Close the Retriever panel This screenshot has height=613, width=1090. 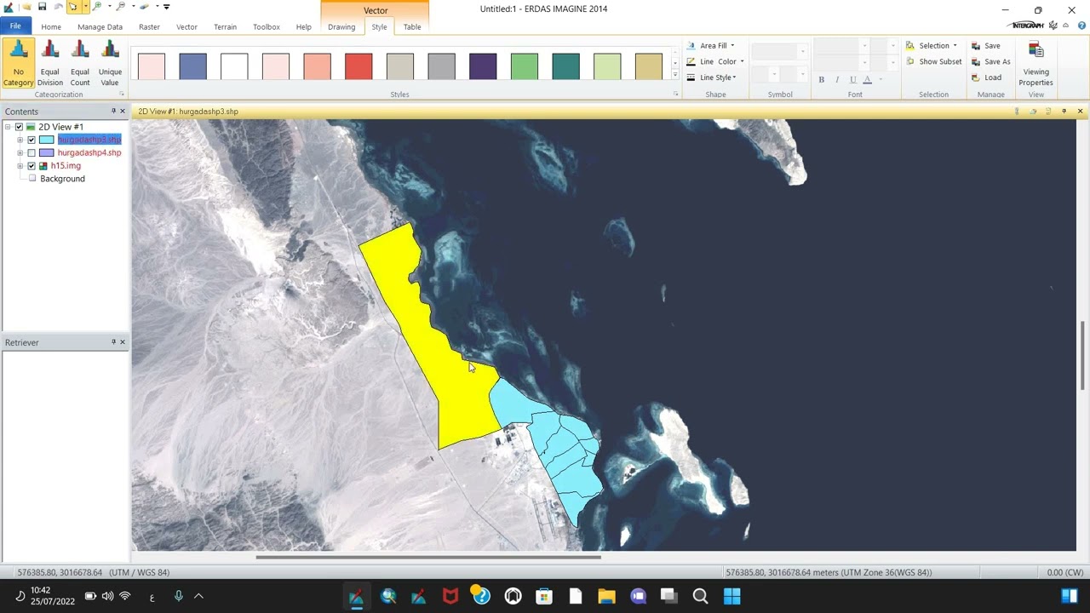click(x=122, y=342)
